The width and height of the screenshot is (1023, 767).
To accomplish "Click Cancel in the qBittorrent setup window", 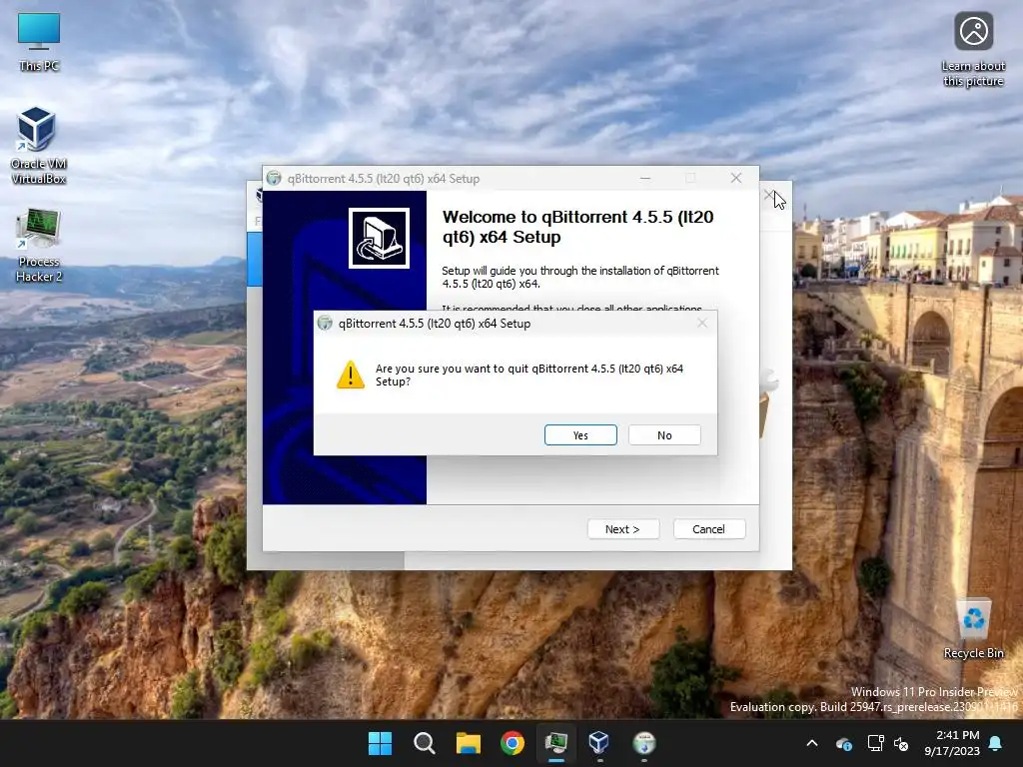I will click(x=708, y=529).
